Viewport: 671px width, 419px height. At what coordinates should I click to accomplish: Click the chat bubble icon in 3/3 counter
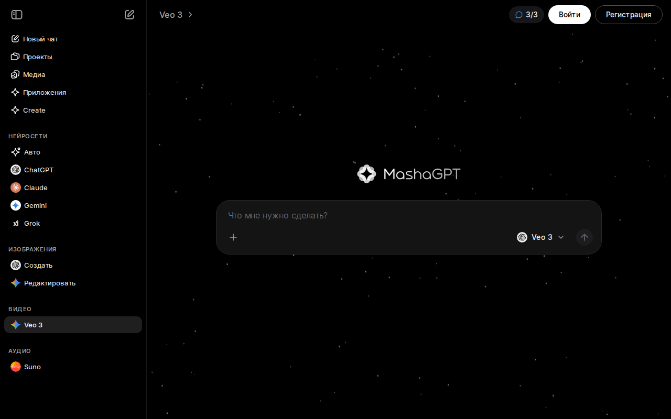pos(519,15)
